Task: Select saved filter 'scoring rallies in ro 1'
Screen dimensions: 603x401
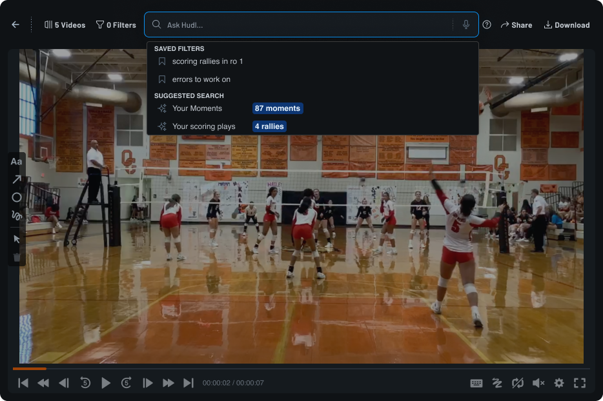Action: pos(312,61)
